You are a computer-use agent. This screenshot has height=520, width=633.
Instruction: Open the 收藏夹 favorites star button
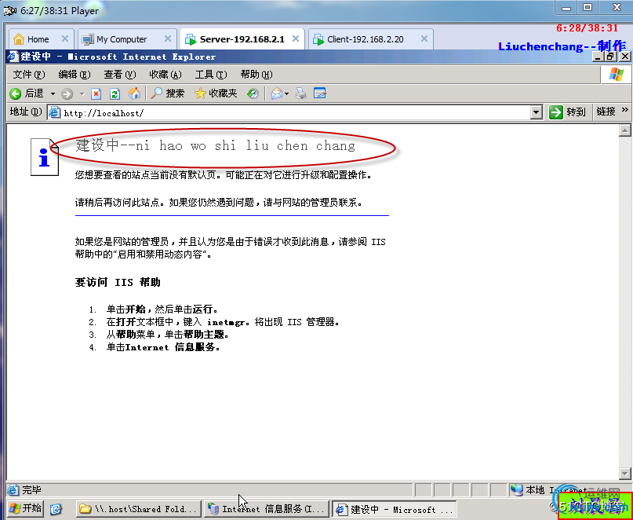(x=216, y=93)
